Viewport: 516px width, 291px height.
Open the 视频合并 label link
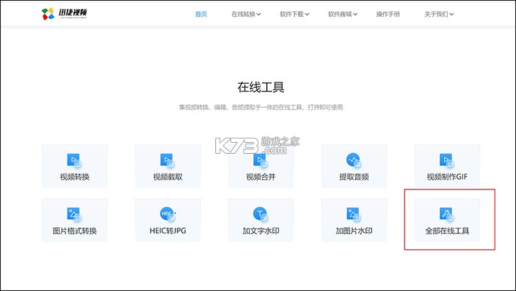(x=261, y=177)
